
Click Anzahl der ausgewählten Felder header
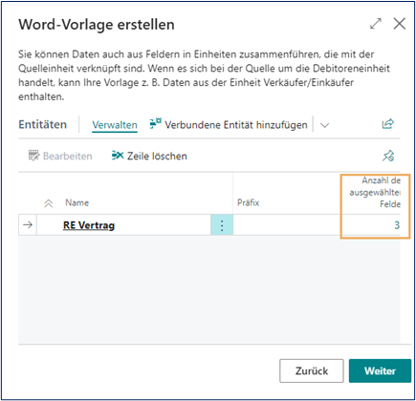point(375,192)
